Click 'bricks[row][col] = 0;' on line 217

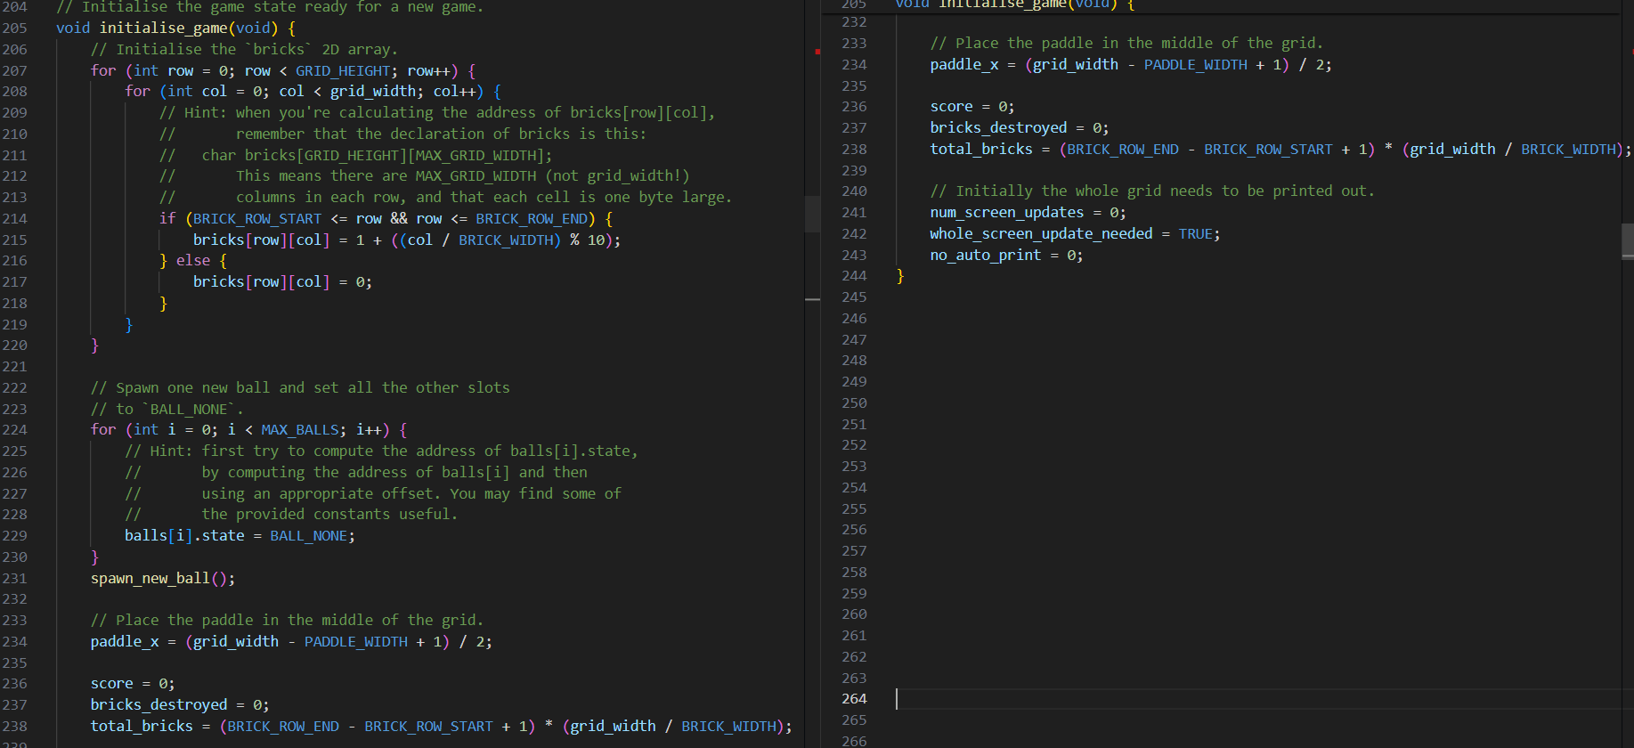tap(282, 282)
